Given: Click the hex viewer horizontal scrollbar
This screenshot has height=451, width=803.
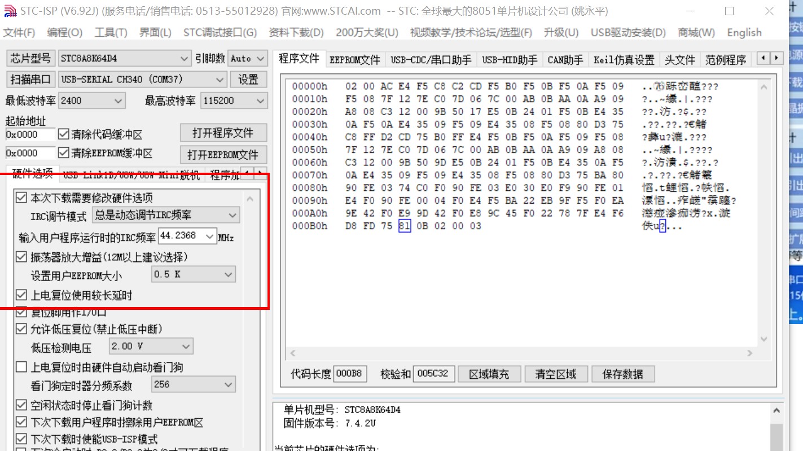Looking at the screenshot, I should pos(521,353).
